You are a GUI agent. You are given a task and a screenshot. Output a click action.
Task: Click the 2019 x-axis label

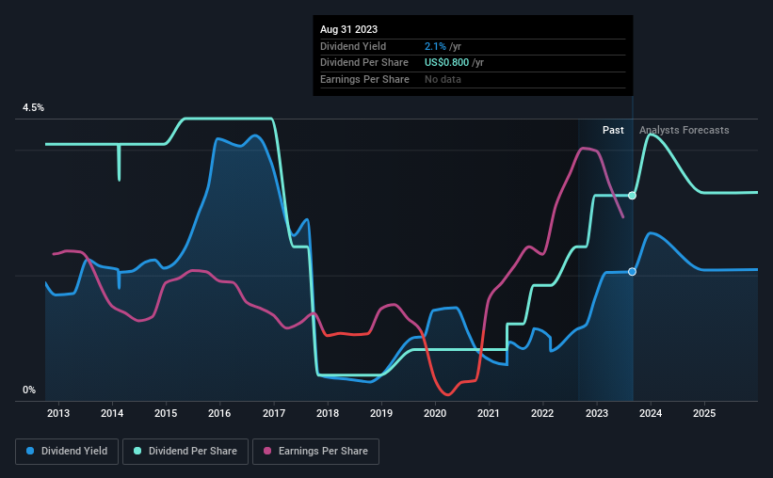381,413
